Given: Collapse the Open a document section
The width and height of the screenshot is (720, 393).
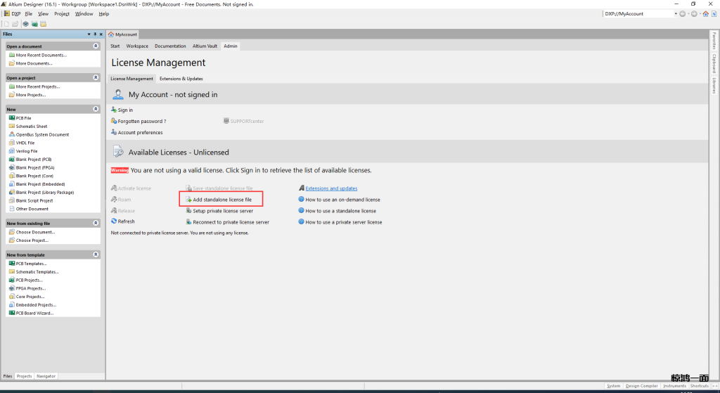Looking at the screenshot, I should pyautogui.click(x=96, y=46).
